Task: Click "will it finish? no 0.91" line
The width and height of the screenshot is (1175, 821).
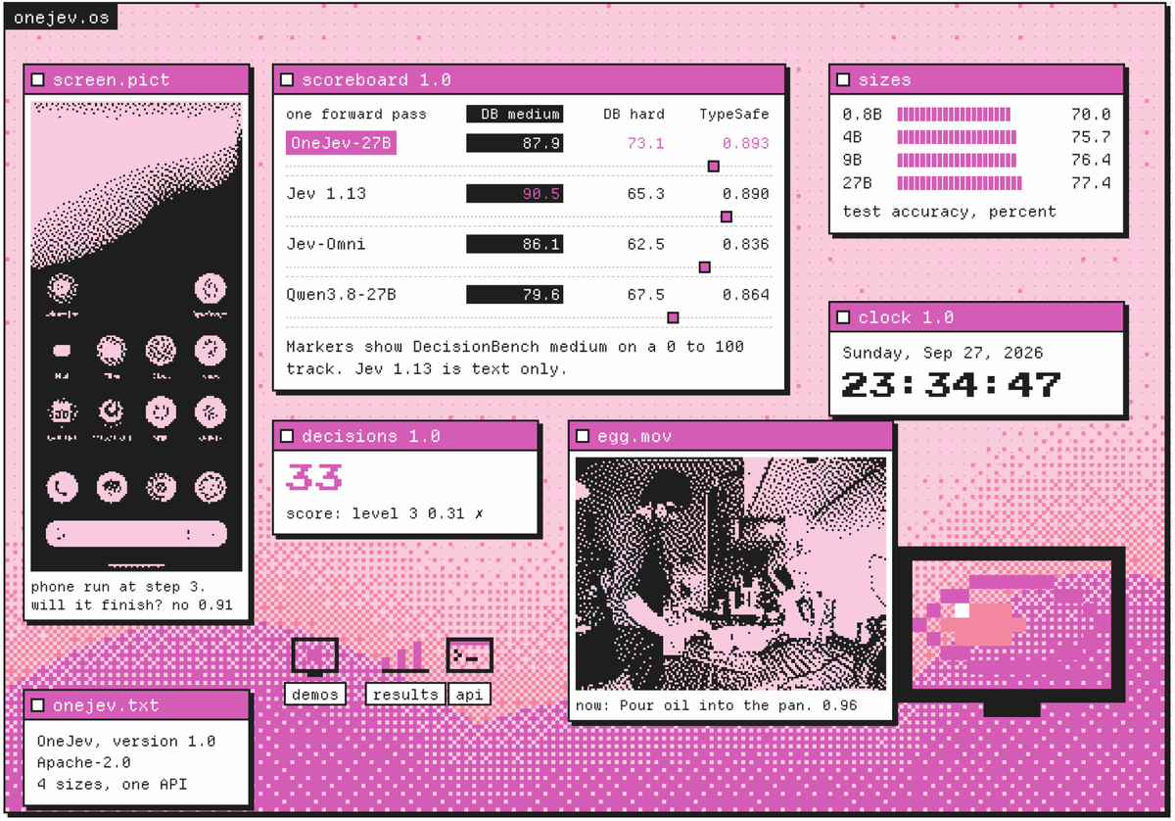Action: tap(132, 604)
